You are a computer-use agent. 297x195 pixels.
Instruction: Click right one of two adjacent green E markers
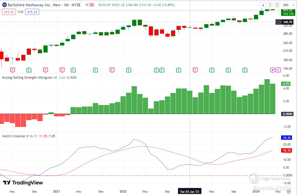(162, 70)
